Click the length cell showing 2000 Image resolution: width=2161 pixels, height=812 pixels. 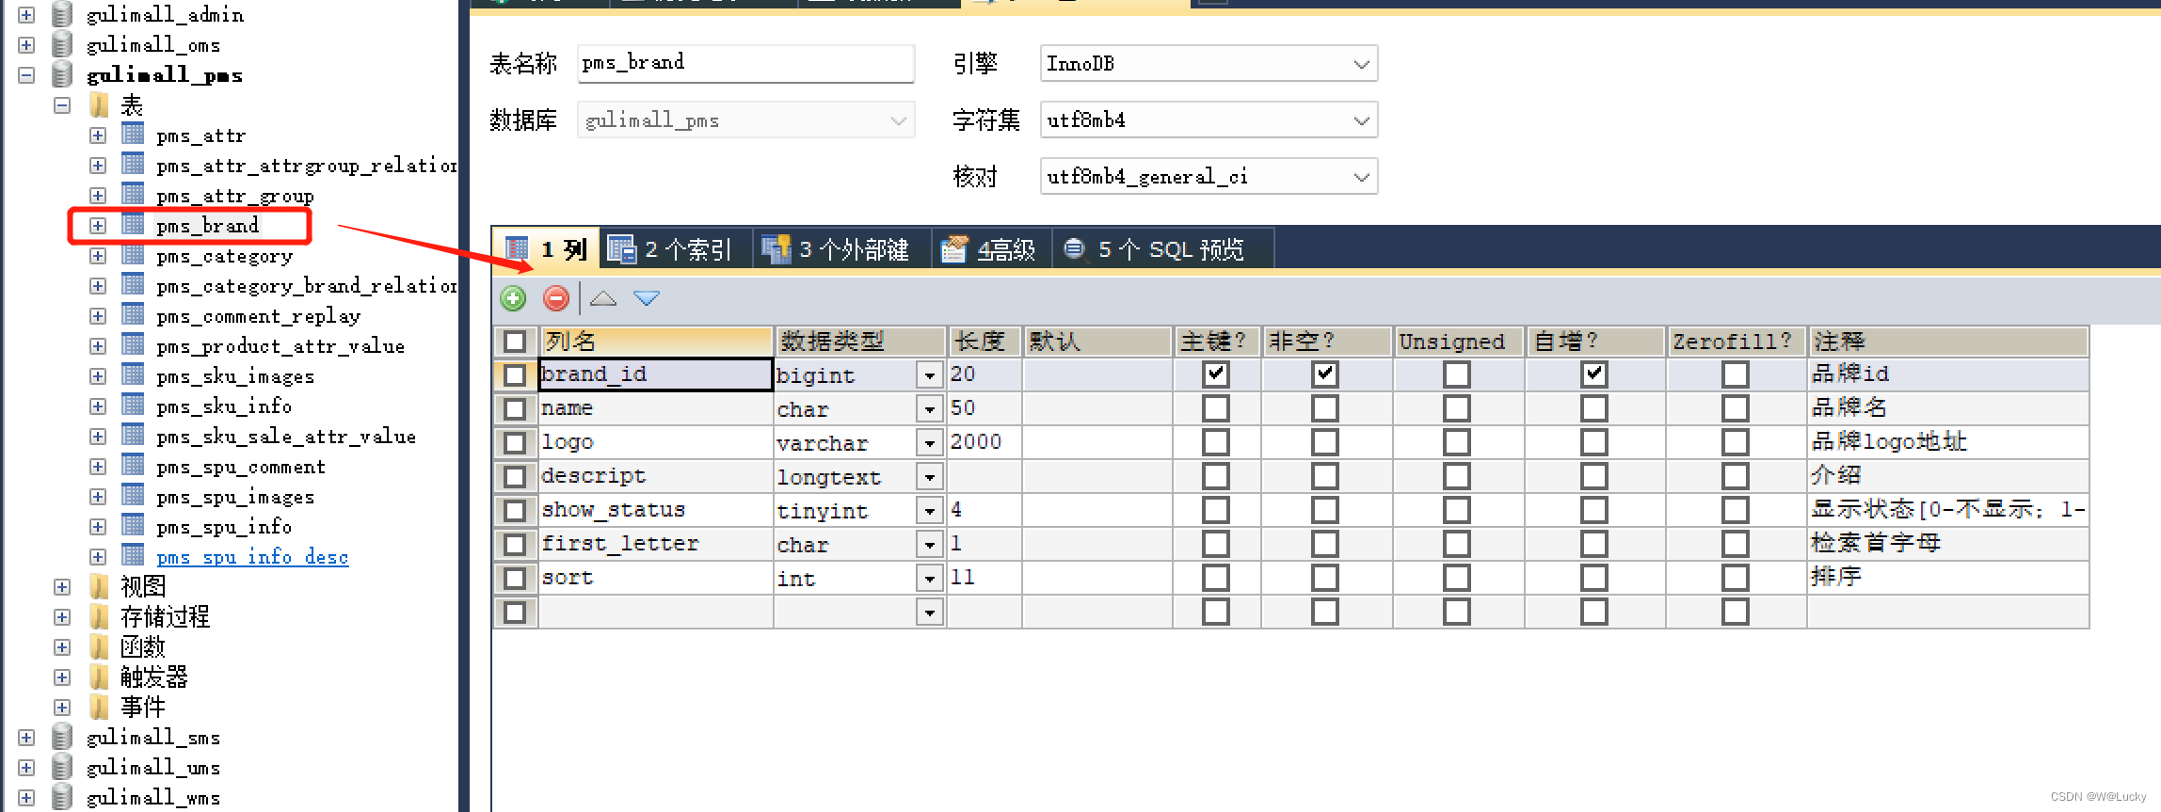984,442
